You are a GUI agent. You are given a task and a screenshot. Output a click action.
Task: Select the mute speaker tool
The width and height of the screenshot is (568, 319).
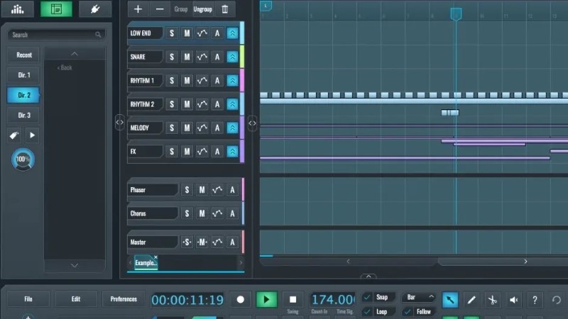pos(513,300)
